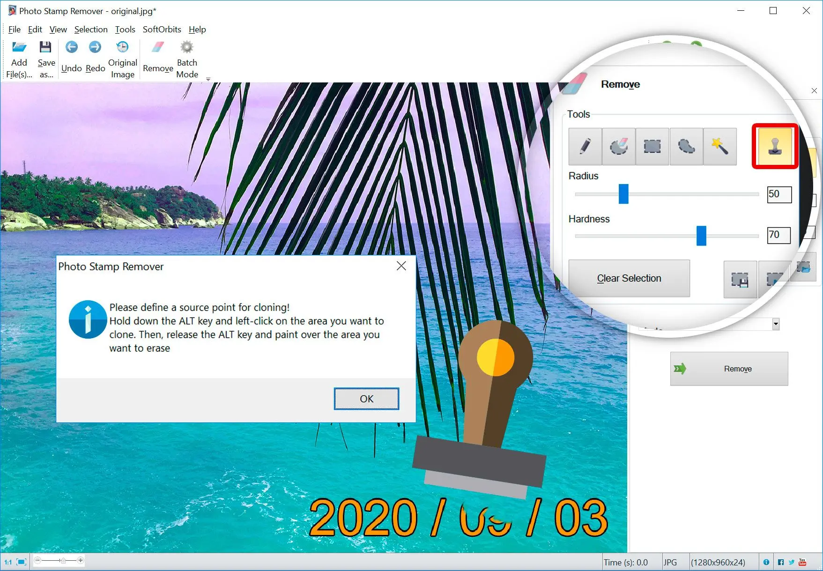This screenshot has width=823, height=571.
Task: Toggle the 1:1 zoom view
Action: 8,562
